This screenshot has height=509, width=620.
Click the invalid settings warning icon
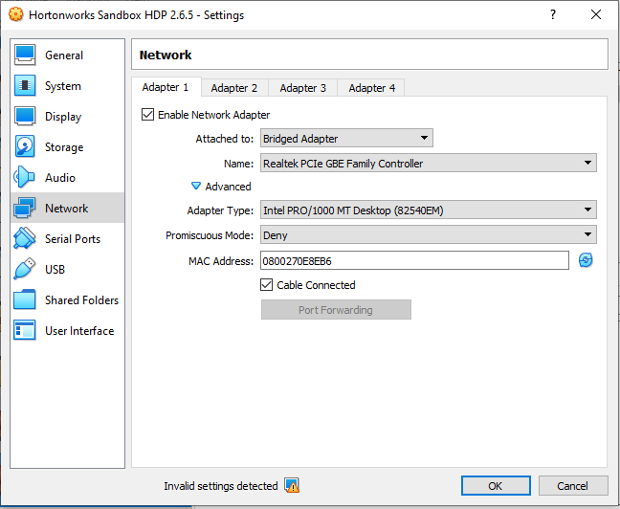pyautogui.click(x=292, y=486)
